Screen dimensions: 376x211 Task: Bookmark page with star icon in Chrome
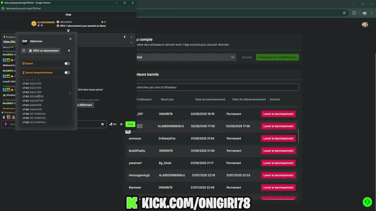344,13
